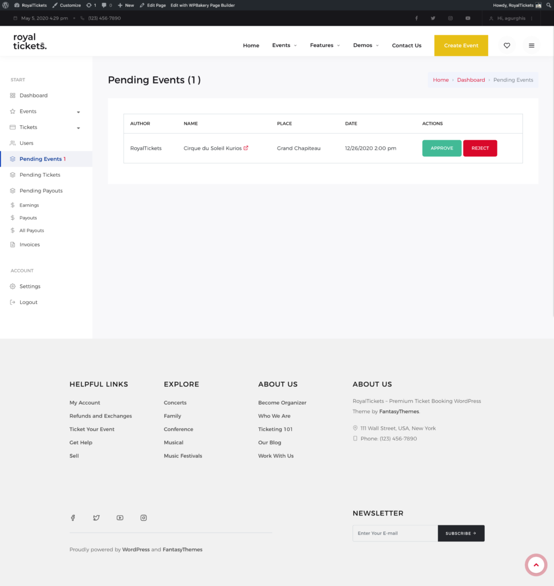Click the footer Twitter icon
The width and height of the screenshot is (554, 586).
coord(97,517)
